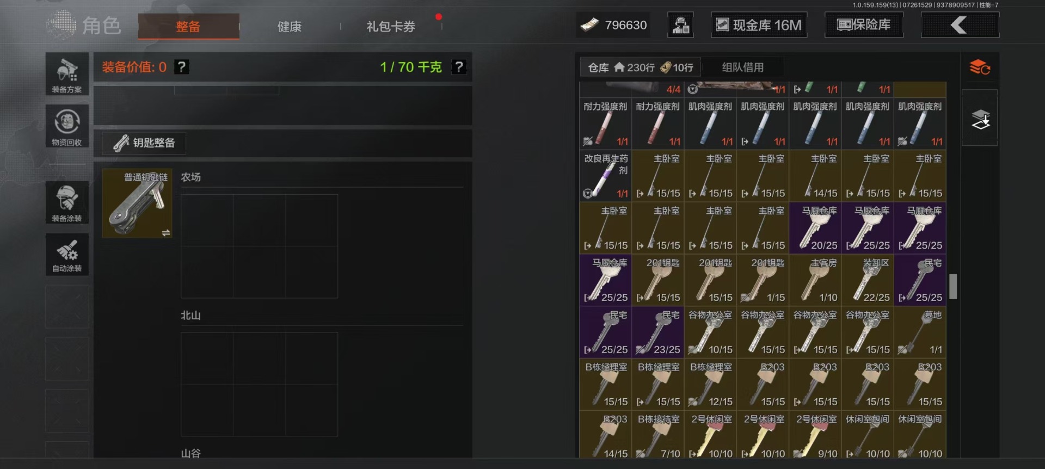Open the 自动涂装 auto-paint icon

tap(67, 254)
